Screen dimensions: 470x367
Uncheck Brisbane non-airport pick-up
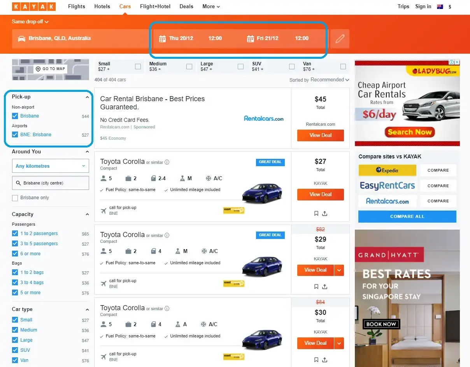[x=15, y=116]
